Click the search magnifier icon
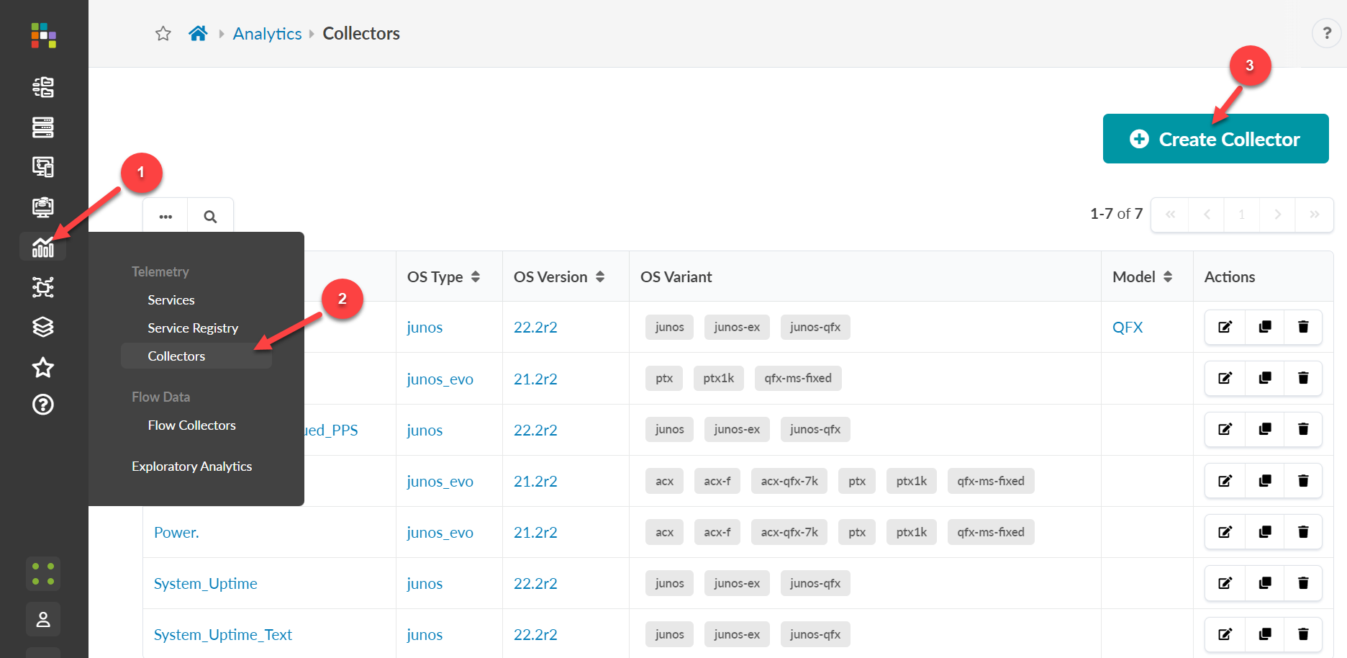Viewport: 1347px width, 658px height. pyautogui.click(x=210, y=217)
